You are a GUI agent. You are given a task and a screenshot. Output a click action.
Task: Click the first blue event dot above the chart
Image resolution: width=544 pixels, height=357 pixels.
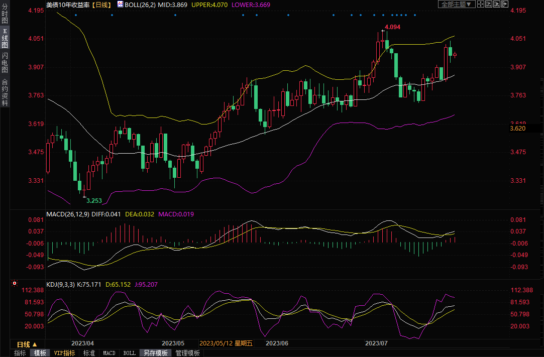point(76,15)
